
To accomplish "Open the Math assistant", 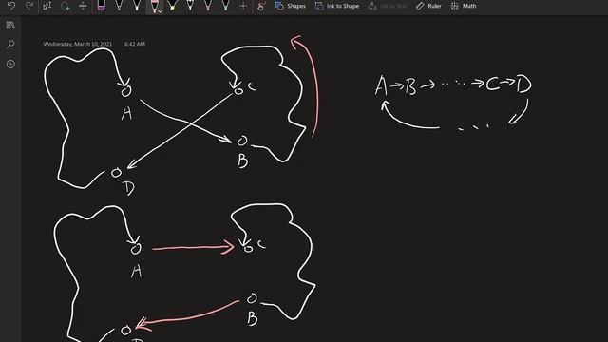I will point(464,6).
